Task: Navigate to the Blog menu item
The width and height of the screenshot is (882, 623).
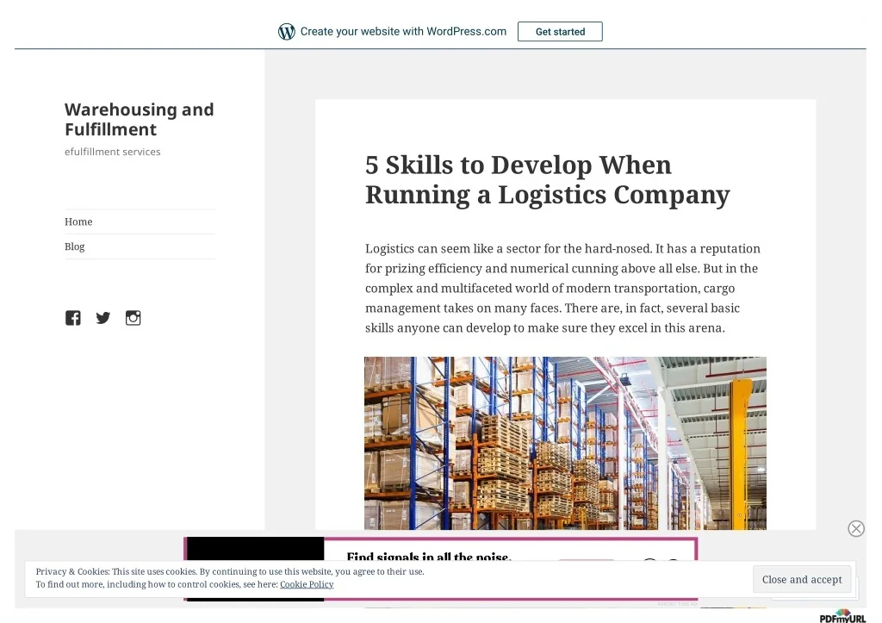Action: point(75,246)
